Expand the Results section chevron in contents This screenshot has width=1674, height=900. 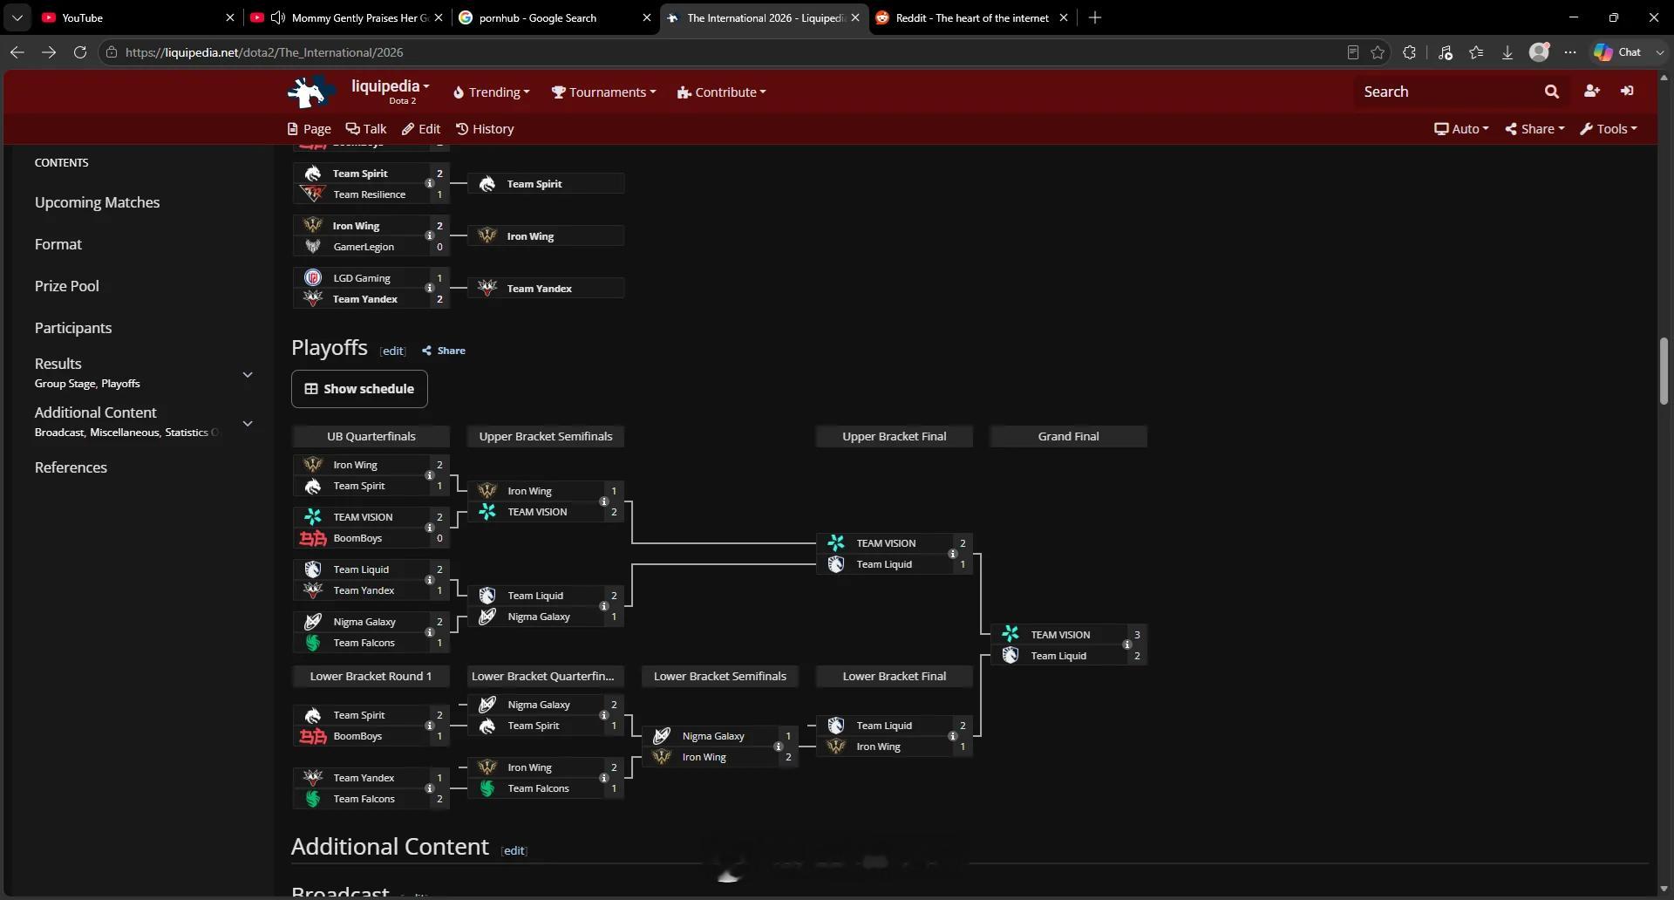pos(248,375)
